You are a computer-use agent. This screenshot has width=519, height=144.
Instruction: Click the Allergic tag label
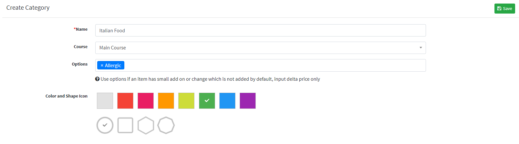coord(113,66)
